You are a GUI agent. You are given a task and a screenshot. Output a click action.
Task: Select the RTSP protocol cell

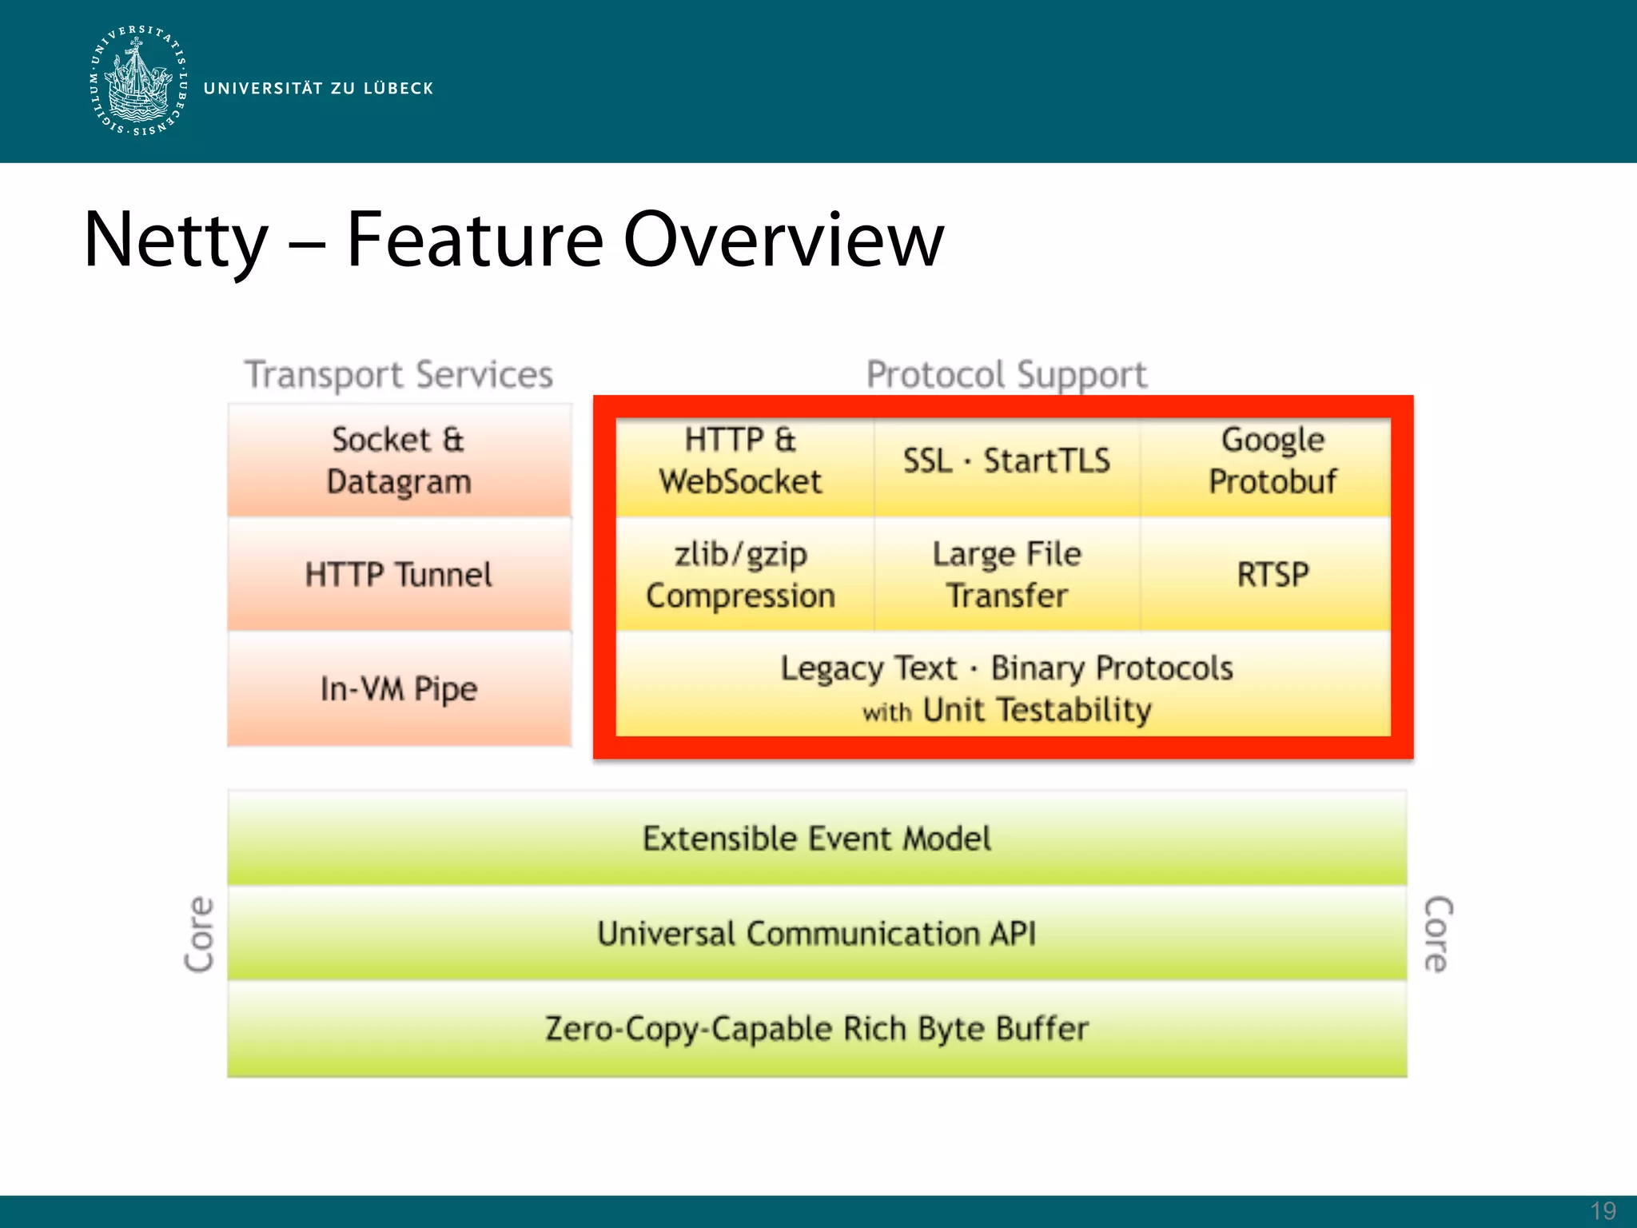coord(1272,575)
